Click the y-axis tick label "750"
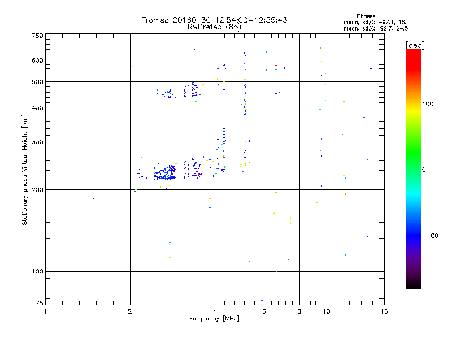The image size is (452, 339). click(x=37, y=36)
